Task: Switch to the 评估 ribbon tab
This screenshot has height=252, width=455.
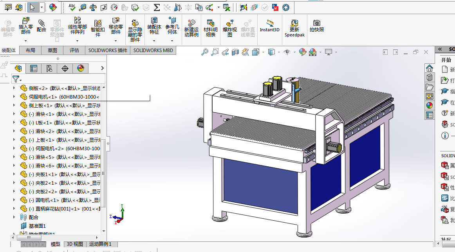Action: point(74,50)
